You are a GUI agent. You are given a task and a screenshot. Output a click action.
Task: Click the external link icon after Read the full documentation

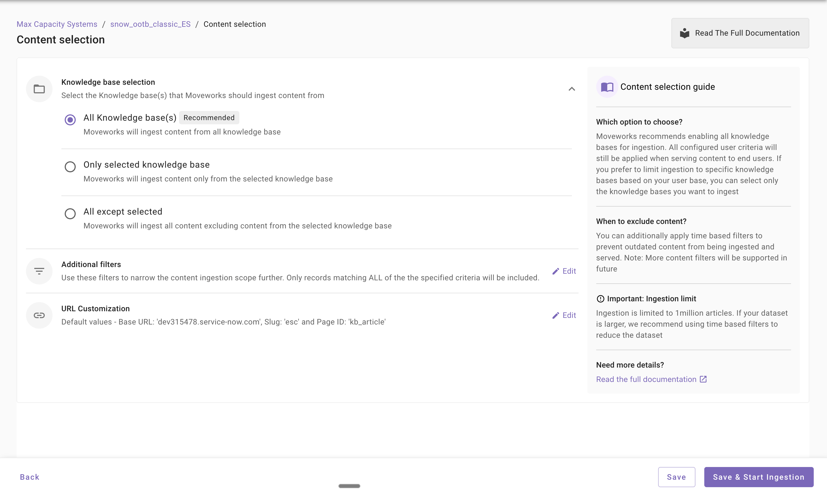coord(703,379)
